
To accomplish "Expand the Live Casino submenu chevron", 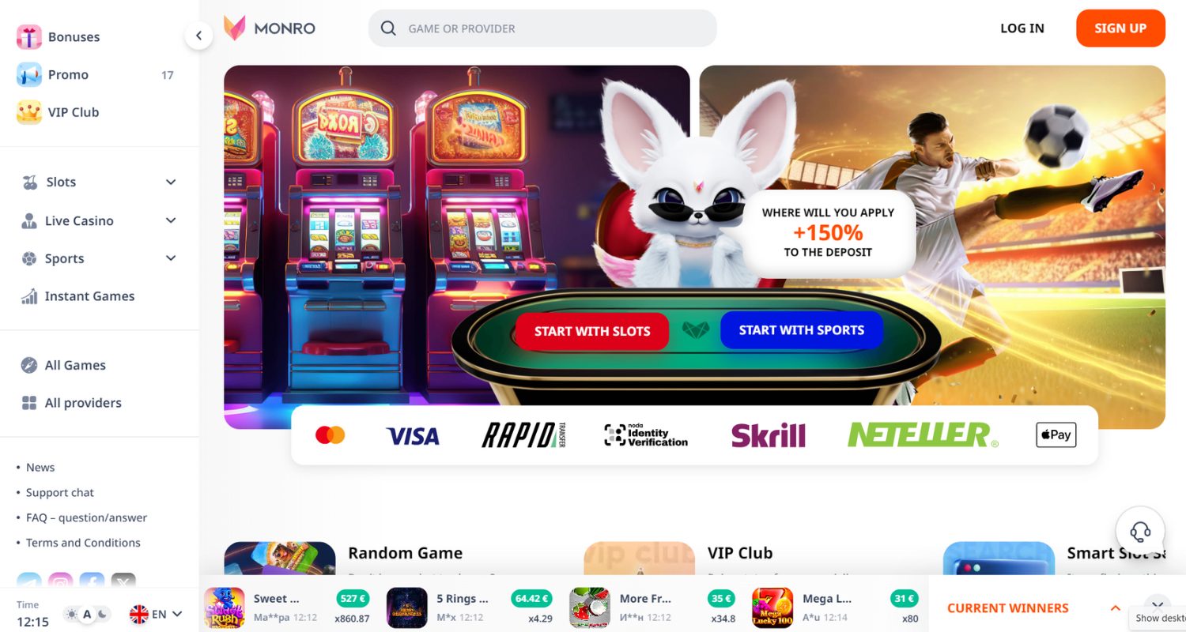I will (x=171, y=220).
